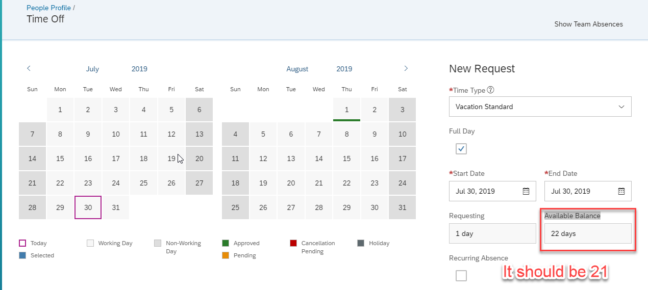This screenshot has width=648, height=290.
Task: Uncheck the Full Day checkbox
Action: click(461, 149)
